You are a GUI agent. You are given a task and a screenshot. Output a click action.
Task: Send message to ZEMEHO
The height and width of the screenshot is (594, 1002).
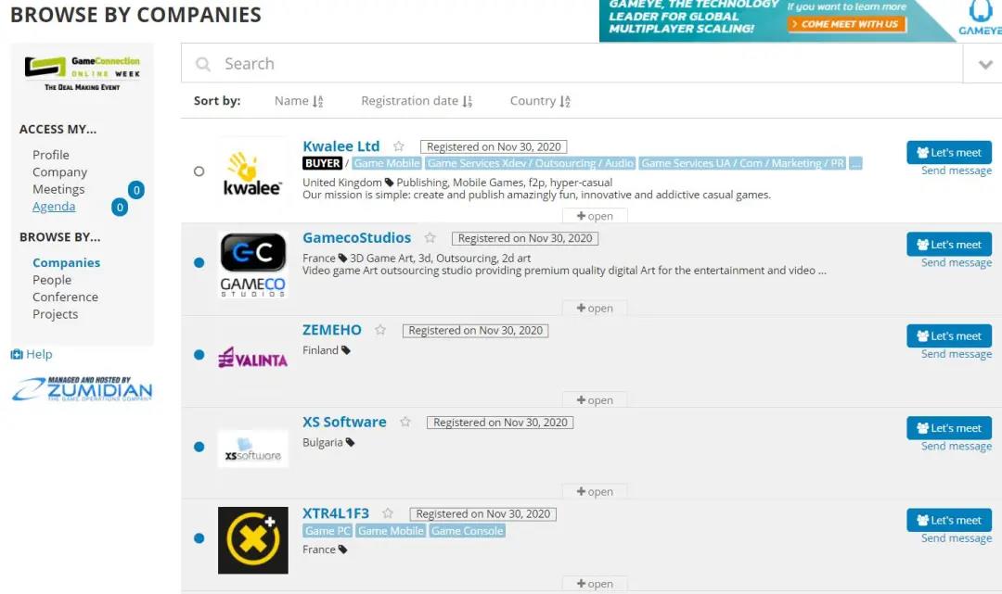957,353
